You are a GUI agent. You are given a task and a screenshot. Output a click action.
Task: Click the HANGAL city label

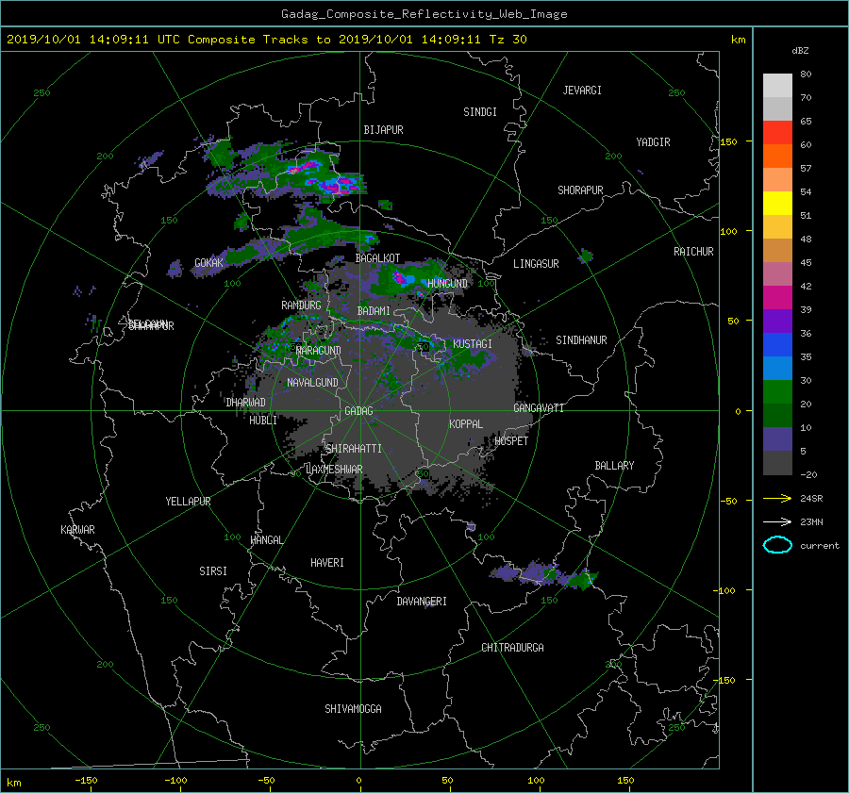pyautogui.click(x=266, y=539)
